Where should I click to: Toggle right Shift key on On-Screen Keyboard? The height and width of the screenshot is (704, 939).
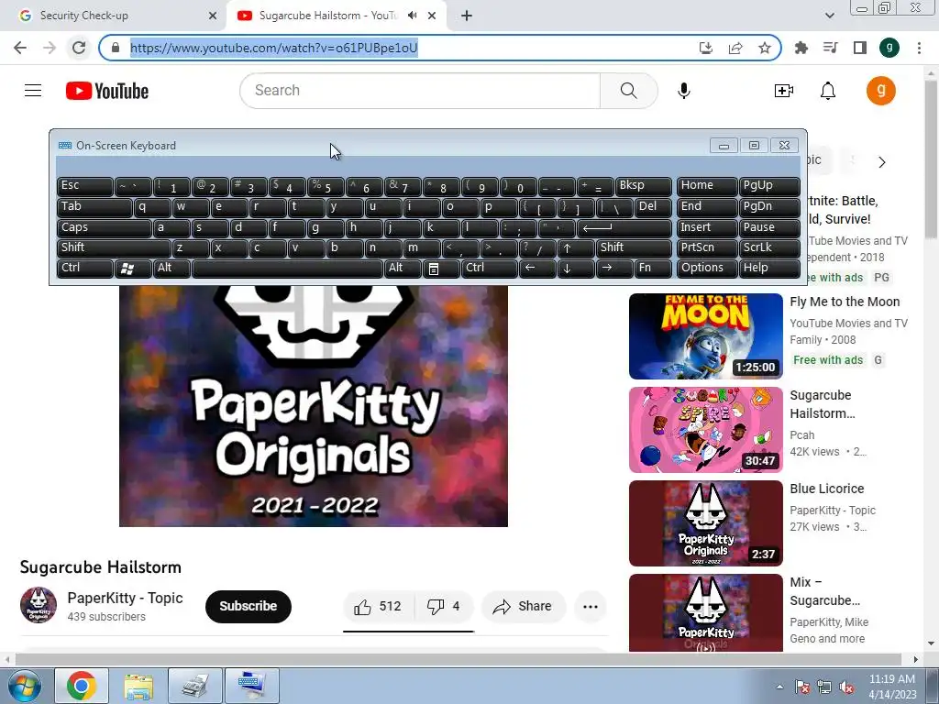pyautogui.click(x=634, y=247)
